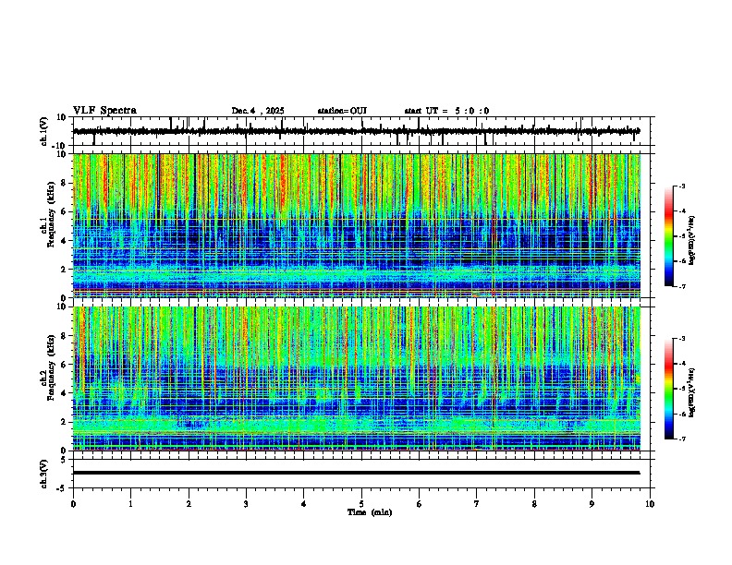Click the "VLF Spectra" title text
This screenshot has height=565, width=732.
[104, 111]
